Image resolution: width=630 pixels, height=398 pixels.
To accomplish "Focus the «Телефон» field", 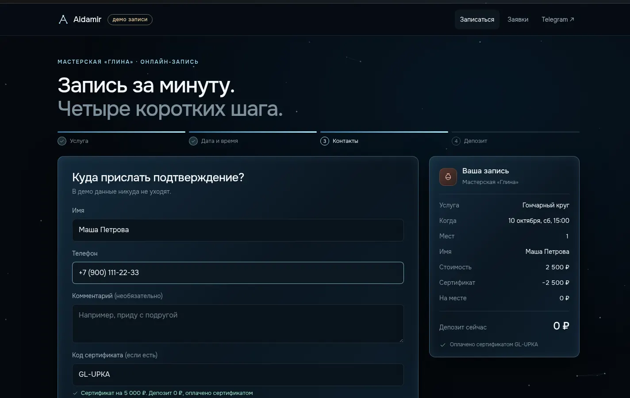I will point(238,273).
